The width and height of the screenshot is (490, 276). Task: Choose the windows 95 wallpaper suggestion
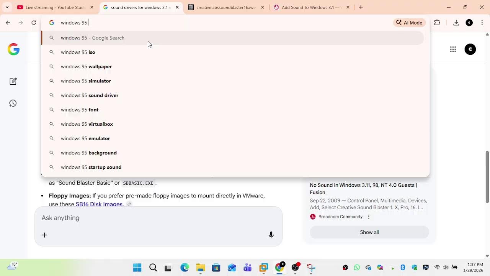232,67
